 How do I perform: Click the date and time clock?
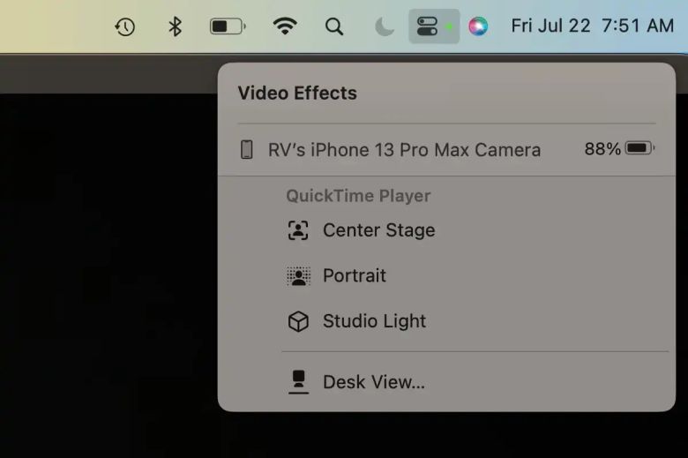click(592, 26)
